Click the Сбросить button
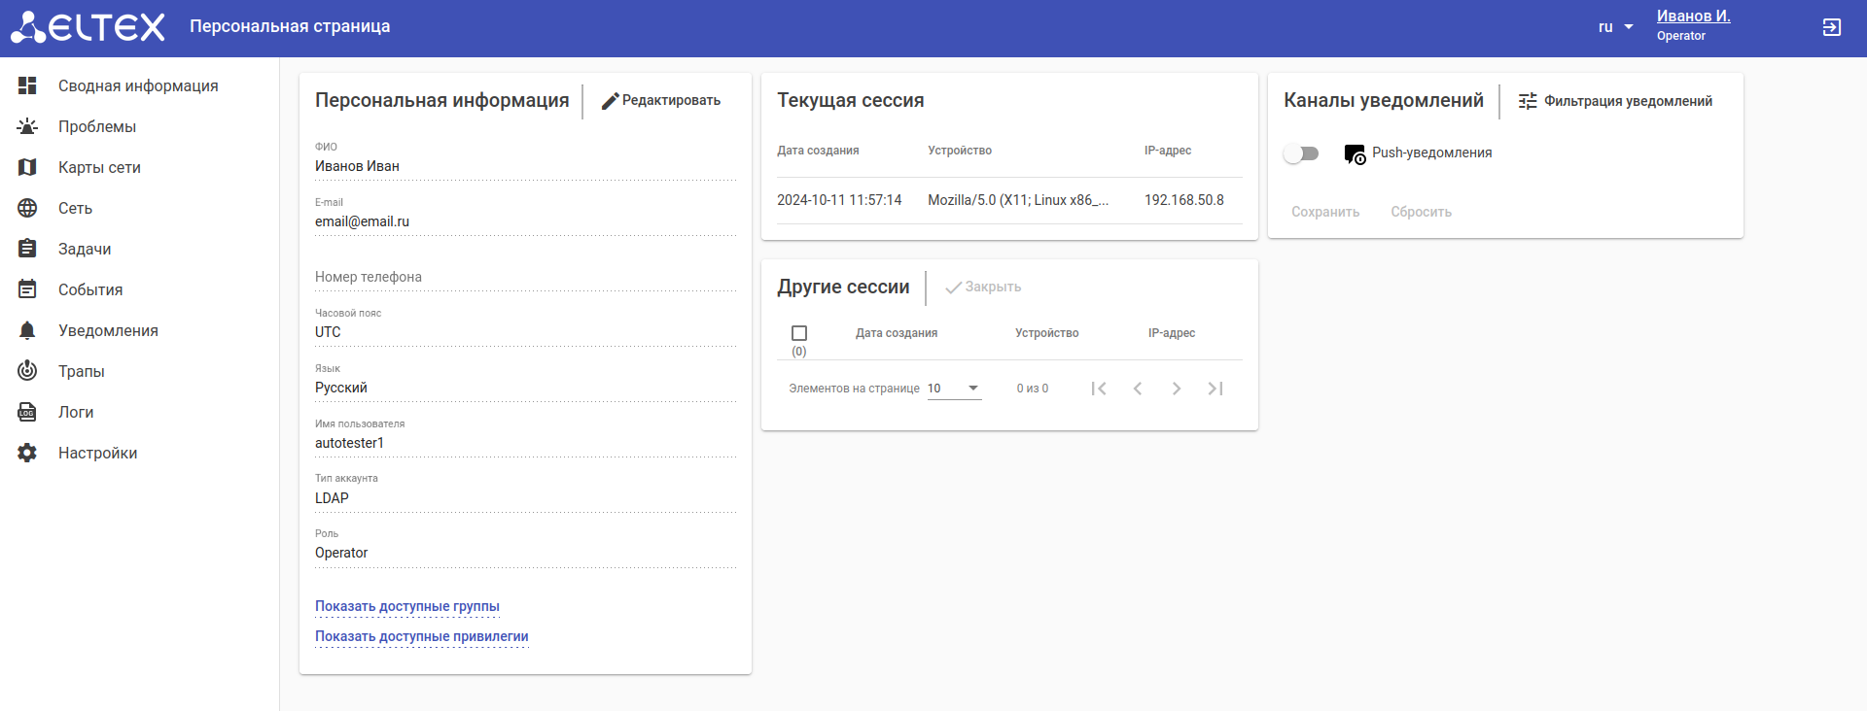Screen dimensions: 1867x711 pyautogui.click(x=1421, y=212)
